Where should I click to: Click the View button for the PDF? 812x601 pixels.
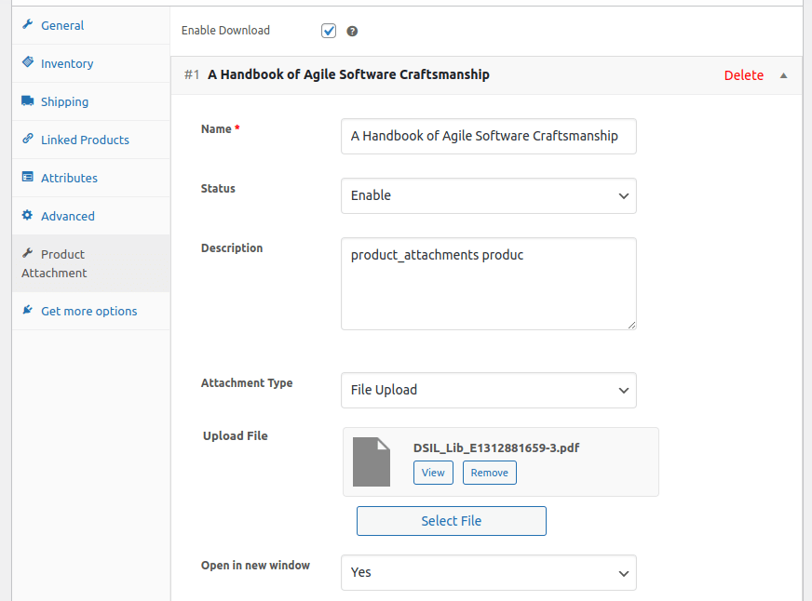click(433, 473)
